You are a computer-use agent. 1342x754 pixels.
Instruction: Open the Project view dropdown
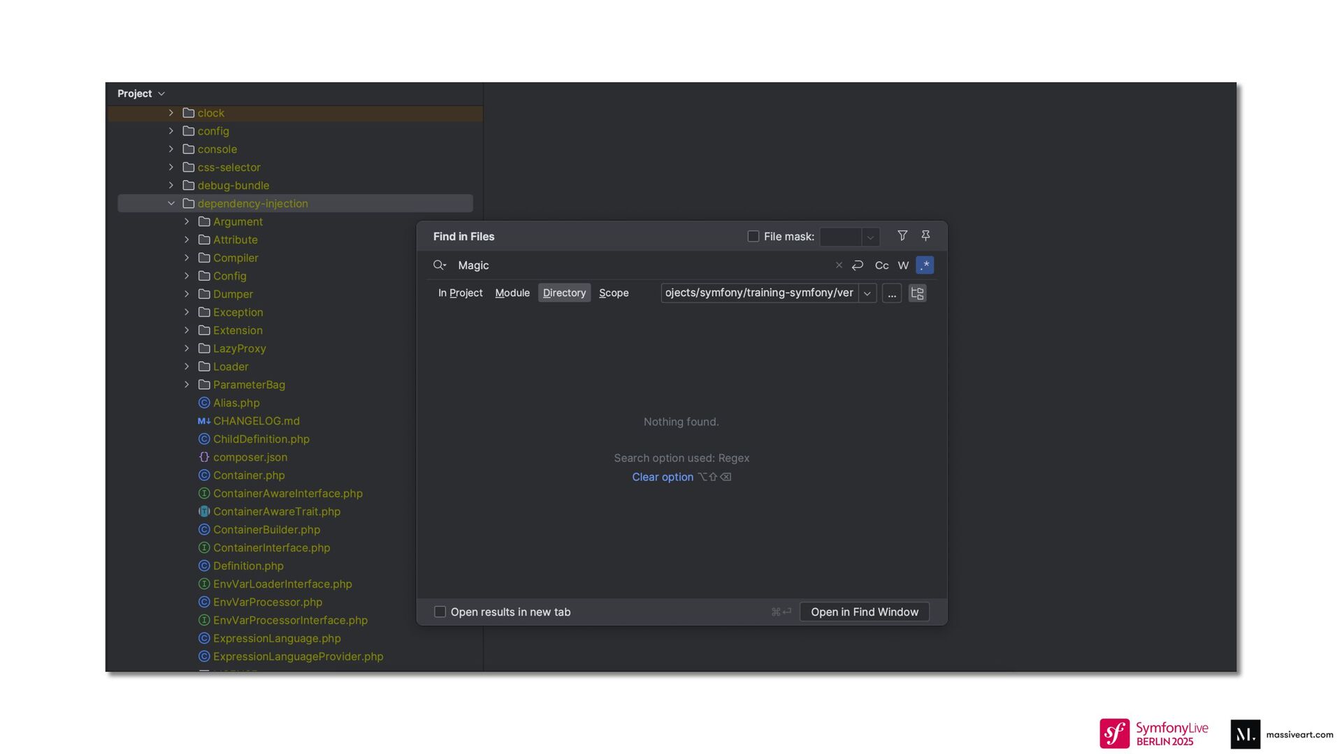161,94
